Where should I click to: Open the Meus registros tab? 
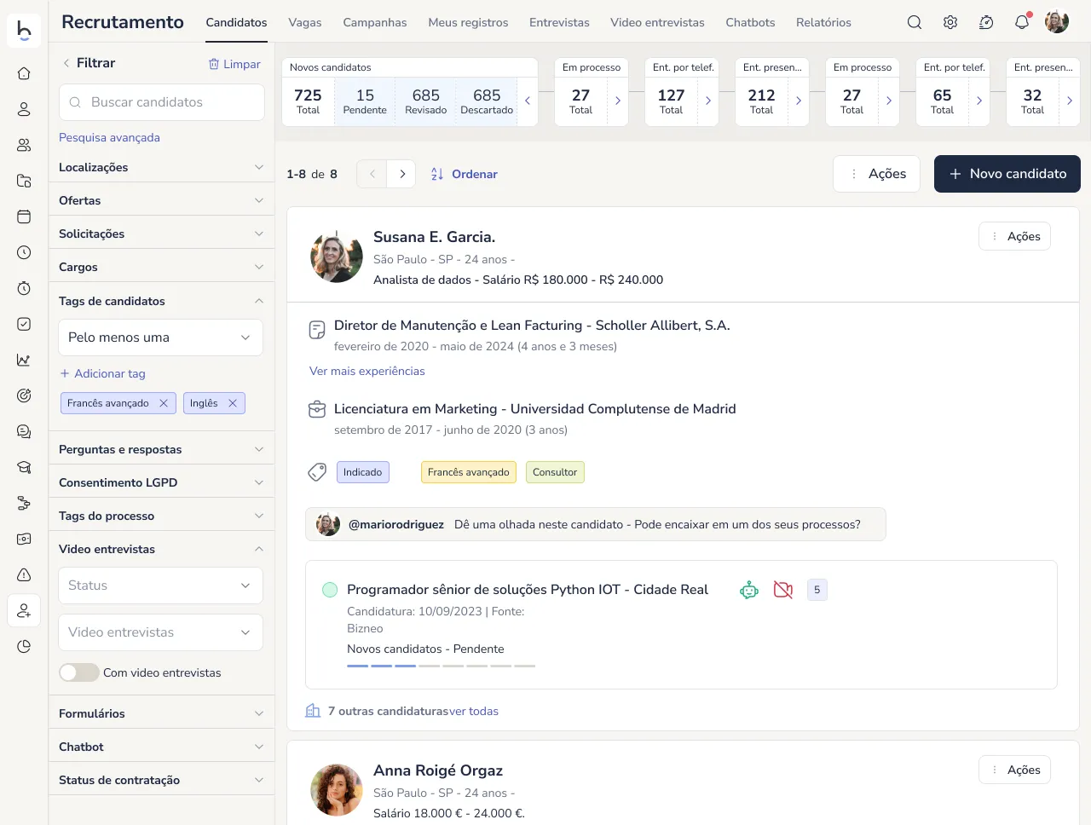pyautogui.click(x=468, y=22)
